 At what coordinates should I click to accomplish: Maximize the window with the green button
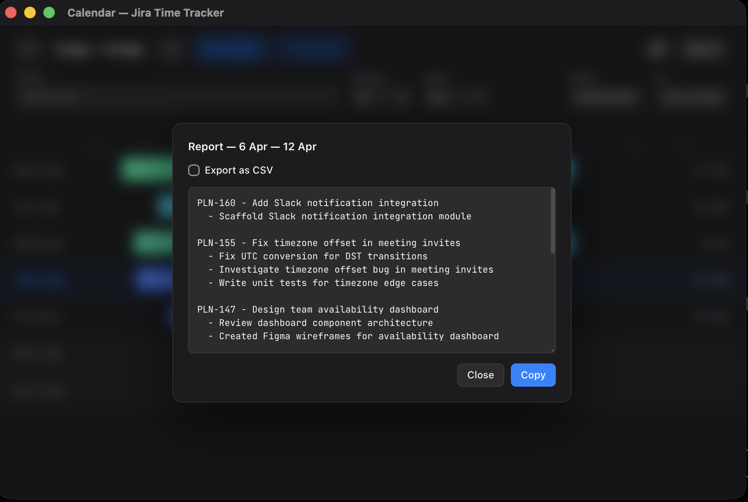(49, 13)
